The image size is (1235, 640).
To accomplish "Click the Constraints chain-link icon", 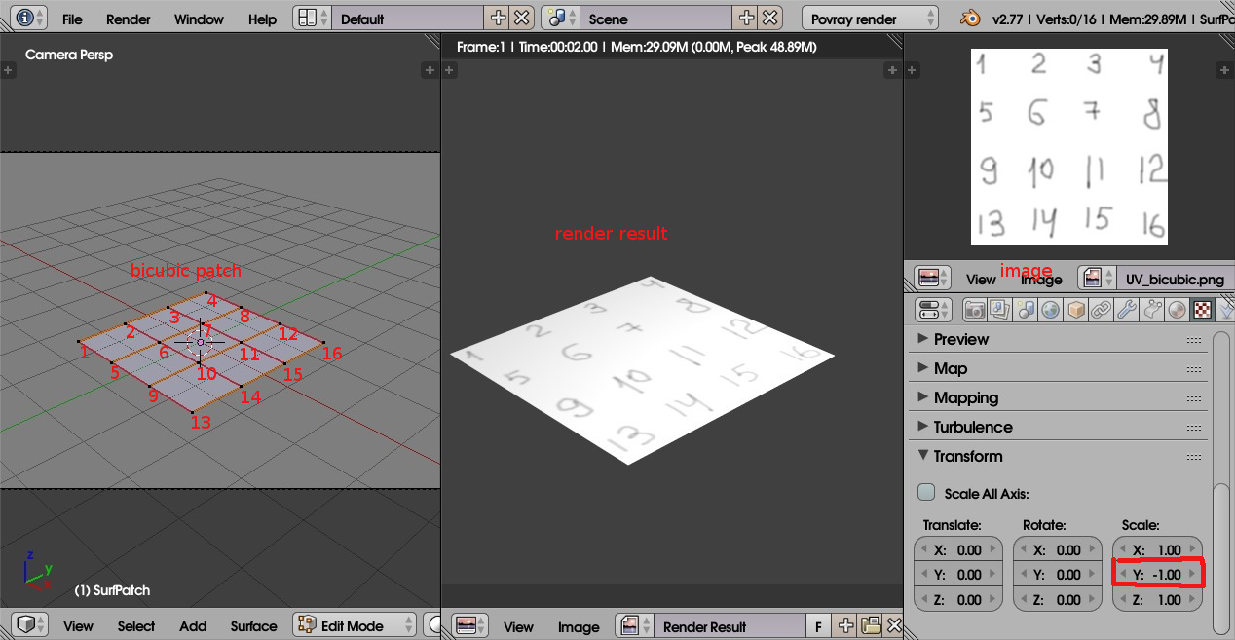I will click(x=1102, y=310).
